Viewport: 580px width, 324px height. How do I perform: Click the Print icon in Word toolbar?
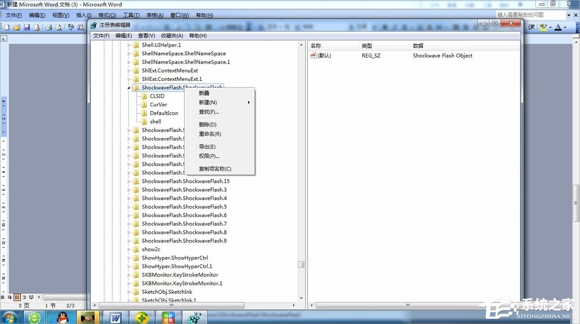[49, 27]
